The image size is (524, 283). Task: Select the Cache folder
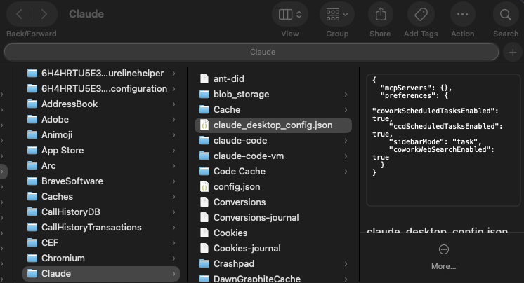[273, 110]
